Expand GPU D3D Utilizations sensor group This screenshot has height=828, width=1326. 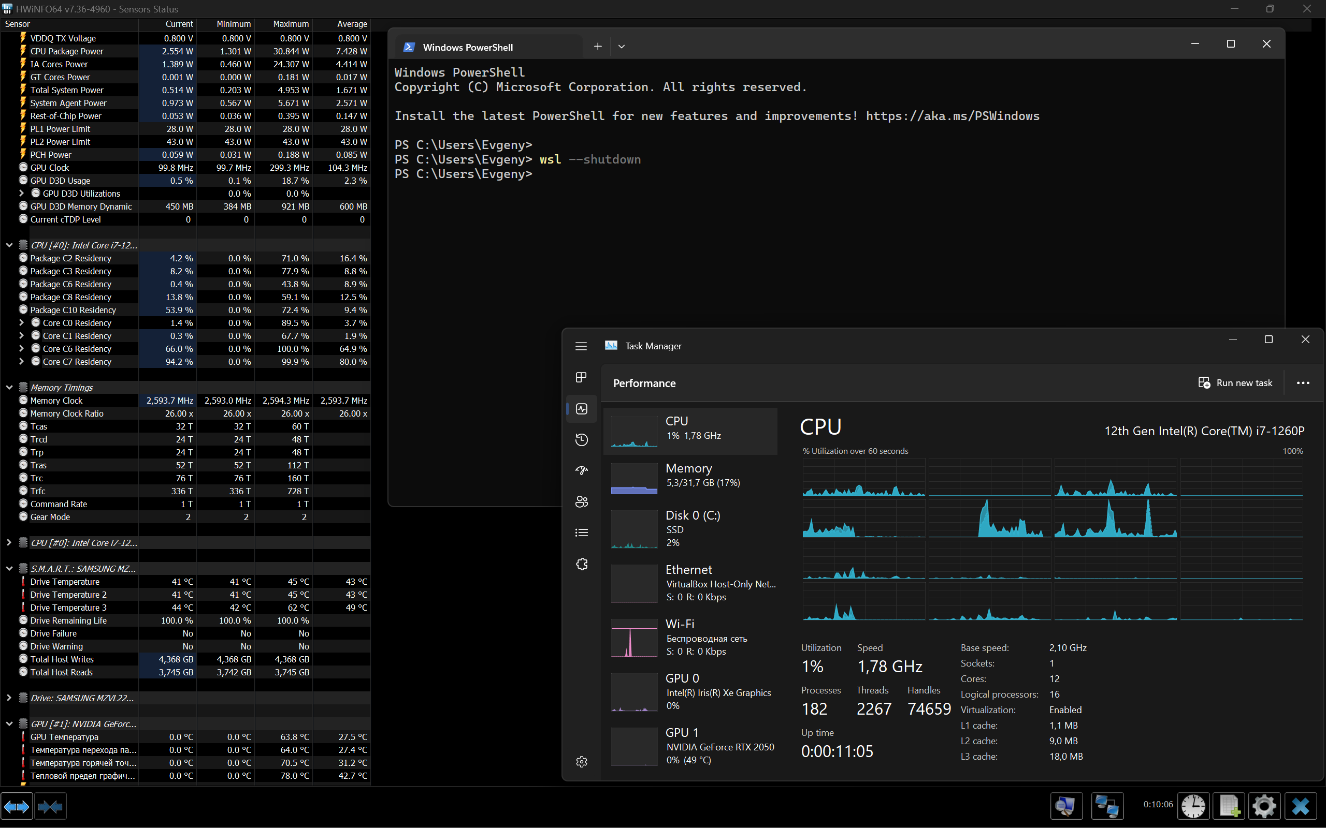(x=21, y=193)
